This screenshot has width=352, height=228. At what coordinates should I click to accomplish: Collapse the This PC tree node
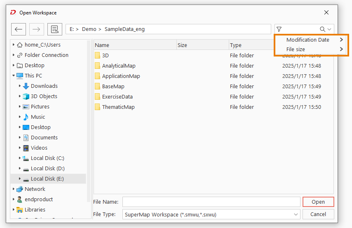14,76
